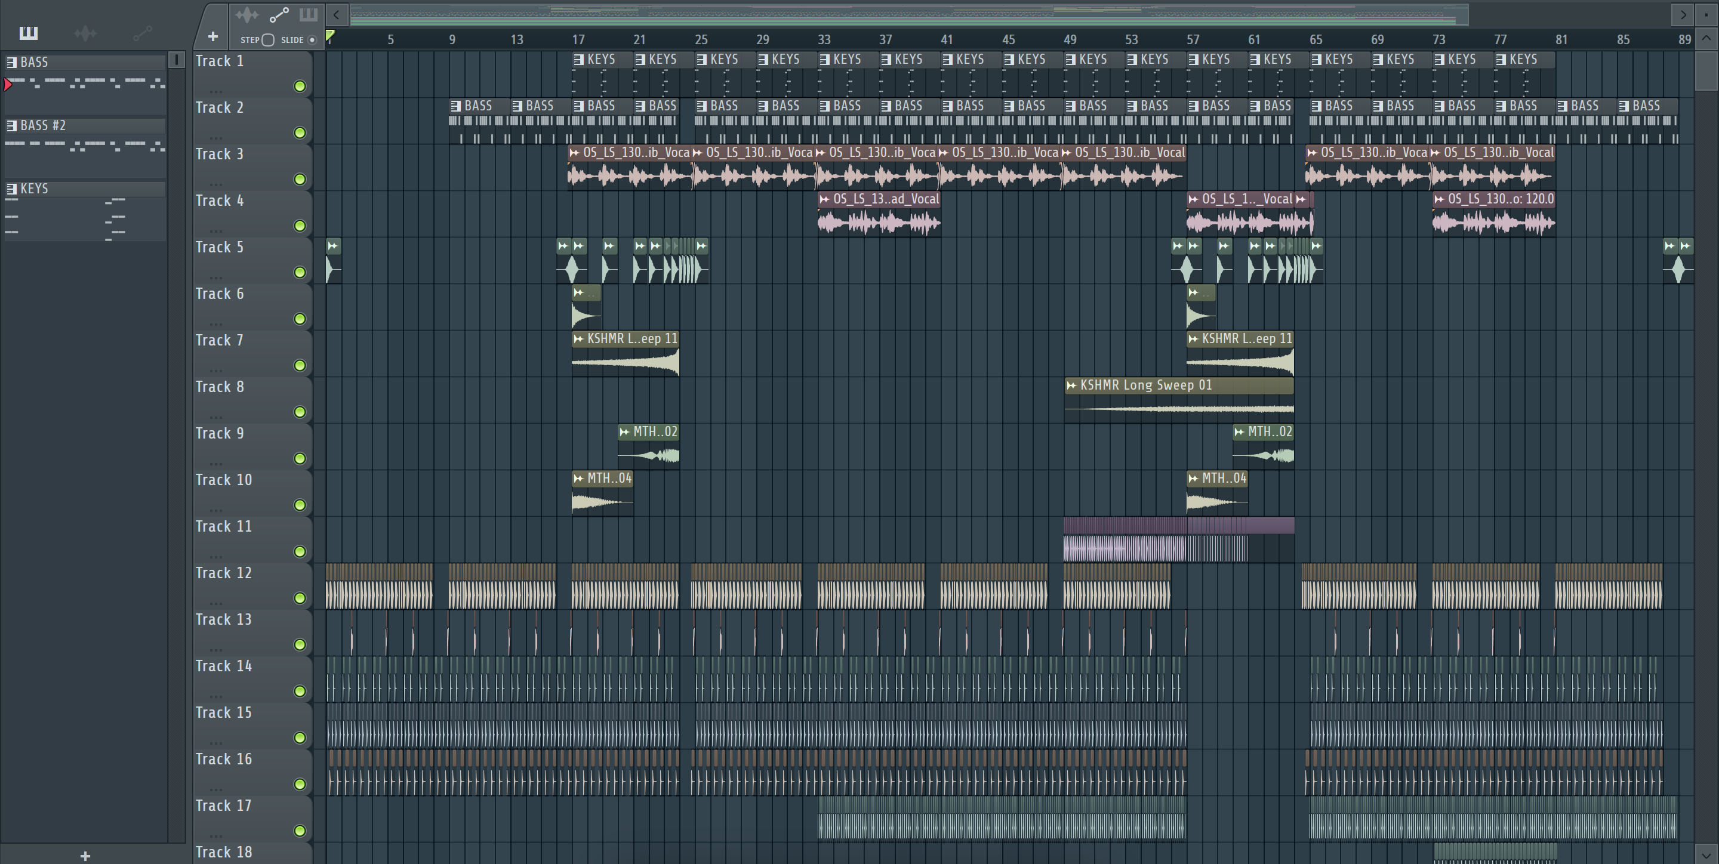Viewport: 1719px width, 864px height.
Task: Mute Track 3 with its green LED
Action: [300, 180]
